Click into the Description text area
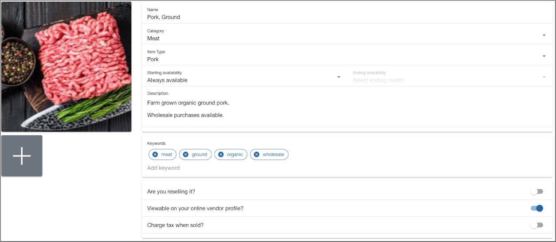This screenshot has width=556, height=242. [347, 109]
